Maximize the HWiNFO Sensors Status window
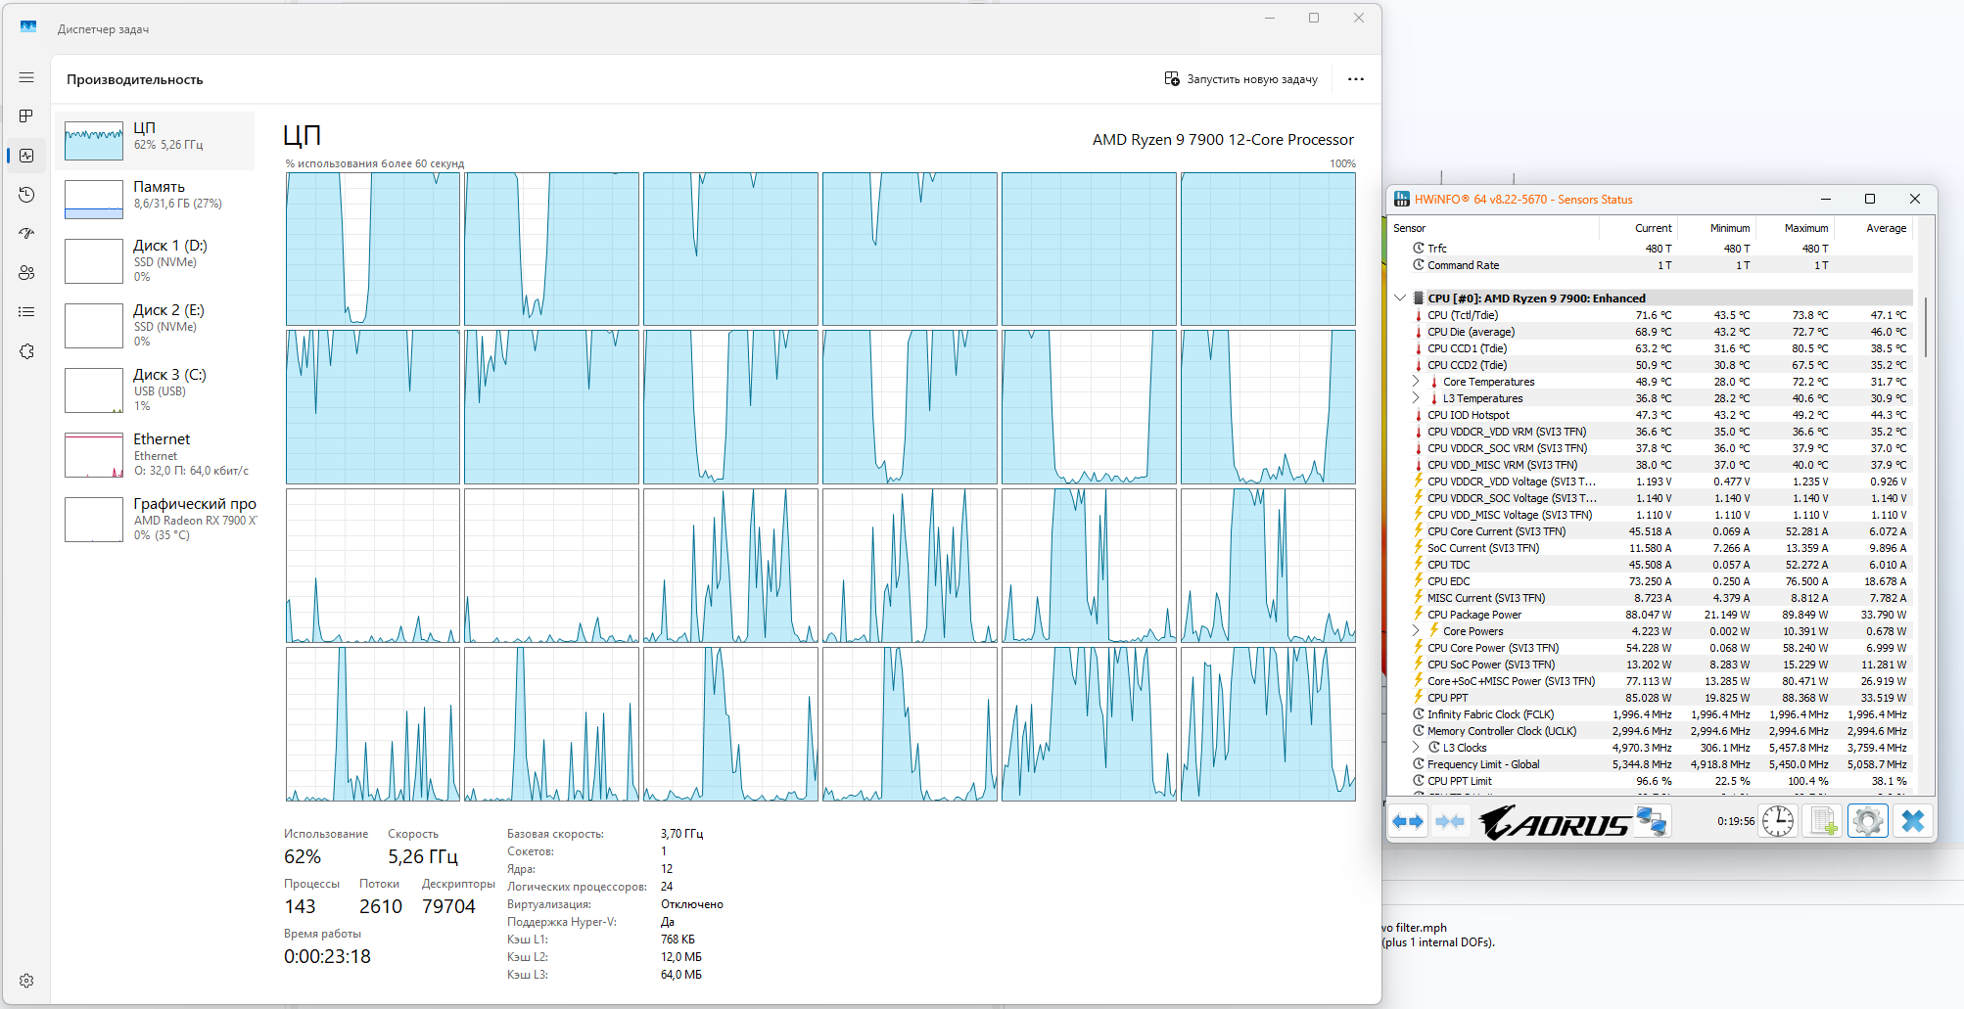 click(1869, 199)
